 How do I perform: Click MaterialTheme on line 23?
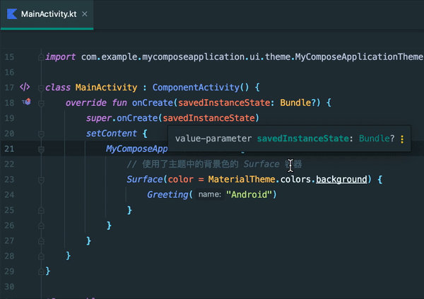click(242, 180)
